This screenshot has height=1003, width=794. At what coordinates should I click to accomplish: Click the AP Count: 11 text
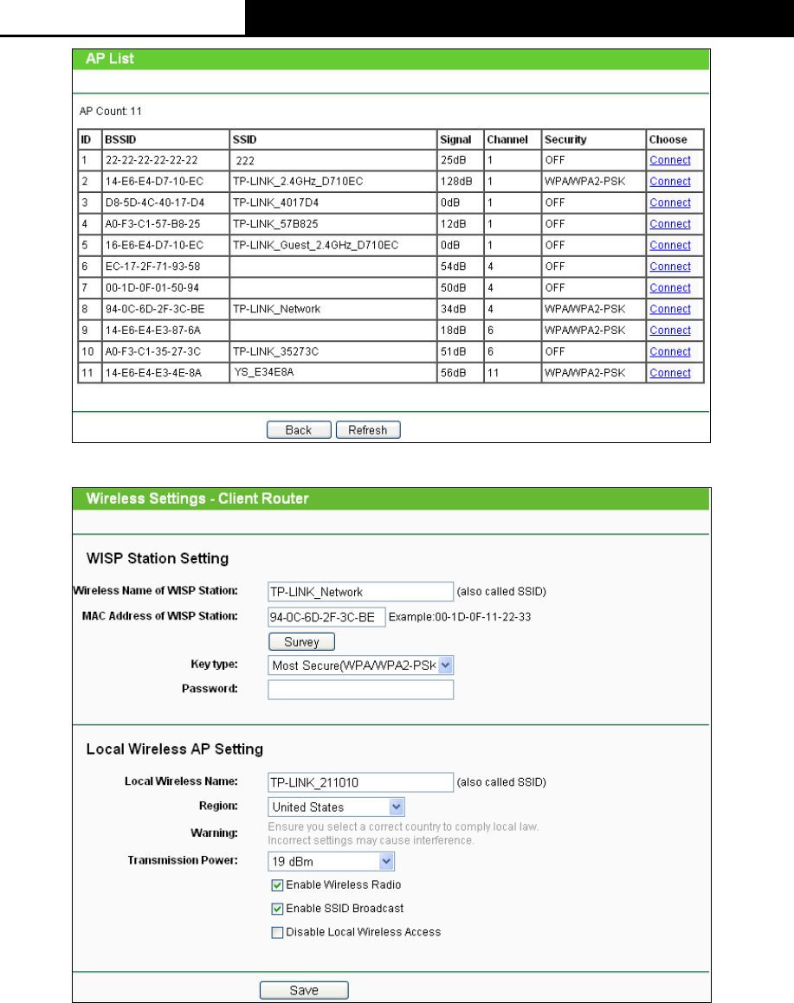pos(111,112)
